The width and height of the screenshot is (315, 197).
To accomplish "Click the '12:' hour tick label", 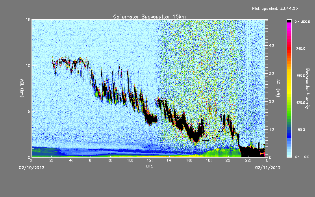I will point(150,160).
